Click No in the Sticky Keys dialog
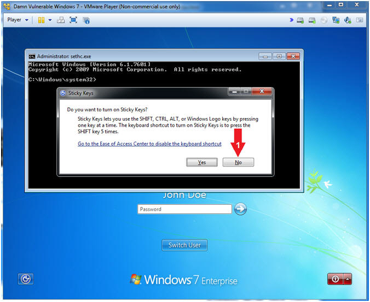Image resolution: width=370 pixels, height=302 pixels. 238,162
